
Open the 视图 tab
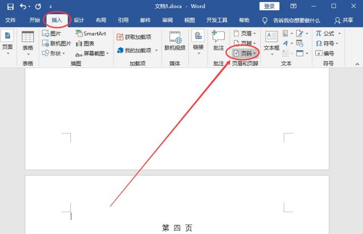point(189,20)
